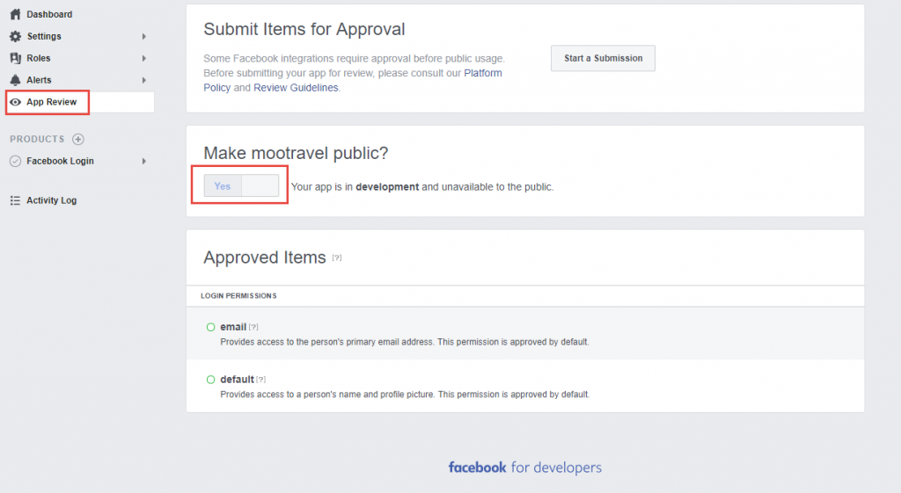Toggle the Make mootravel public switch
This screenshot has height=493, width=901.
point(241,186)
